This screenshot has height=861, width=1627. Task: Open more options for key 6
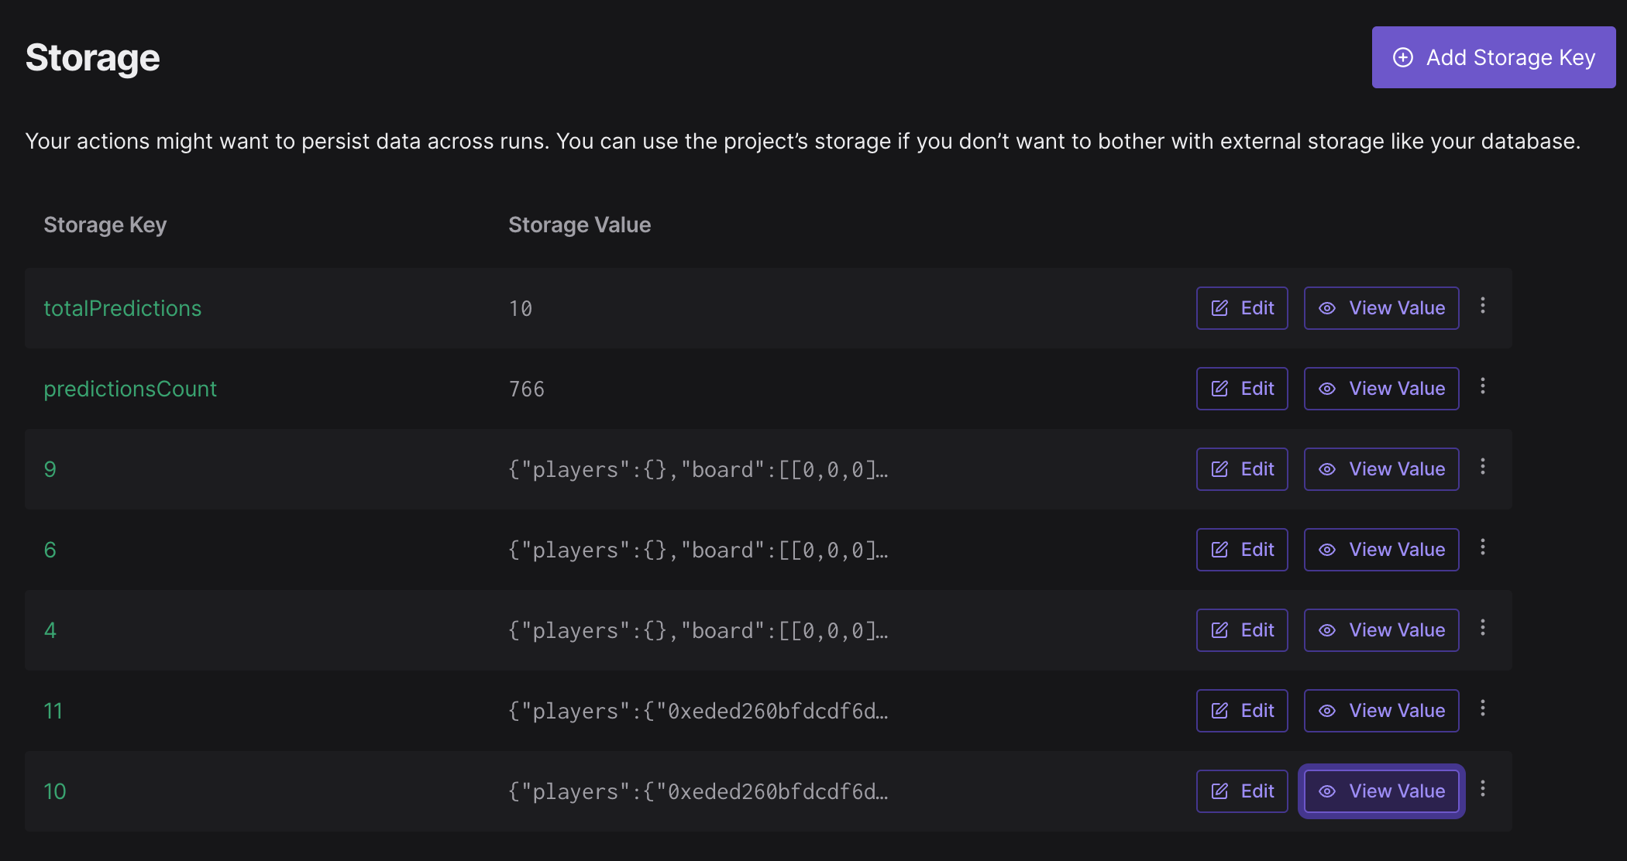coord(1483,547)
